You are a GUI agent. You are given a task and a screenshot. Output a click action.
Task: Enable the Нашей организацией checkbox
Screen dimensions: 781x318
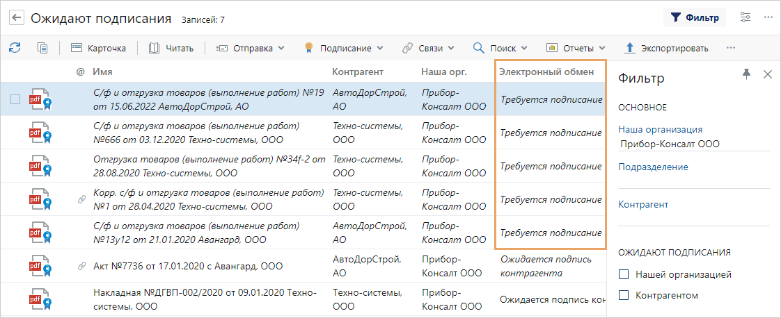(x=623, y=274)
